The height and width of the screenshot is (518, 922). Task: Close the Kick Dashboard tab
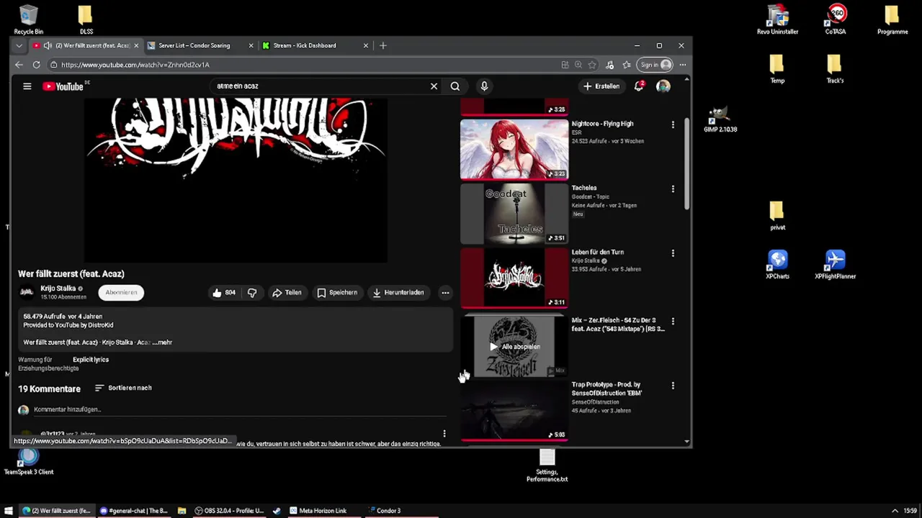[x=366, y=45]
